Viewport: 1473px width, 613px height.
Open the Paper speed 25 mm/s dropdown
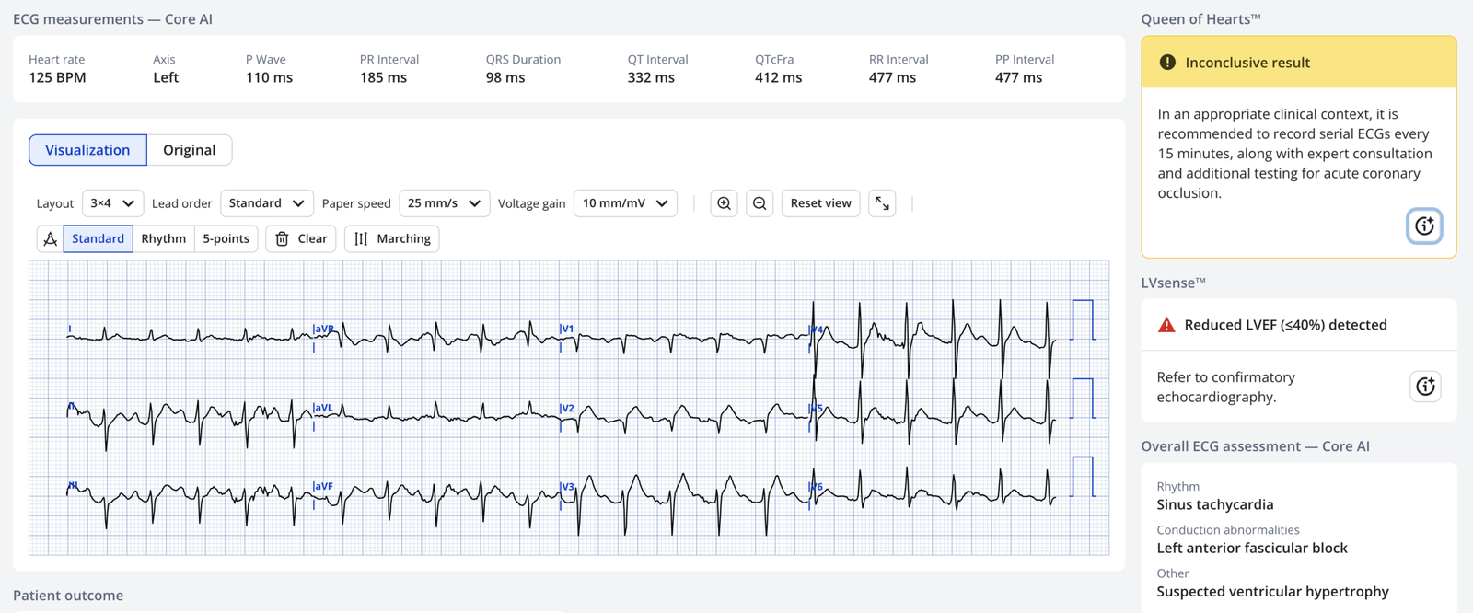tap(444, 203)
